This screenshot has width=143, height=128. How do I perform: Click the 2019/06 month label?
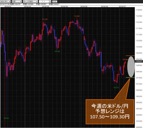[104, 7]
